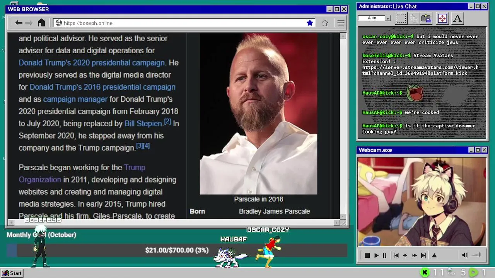
Task: Go forward in the web browser
Action: 29,23
